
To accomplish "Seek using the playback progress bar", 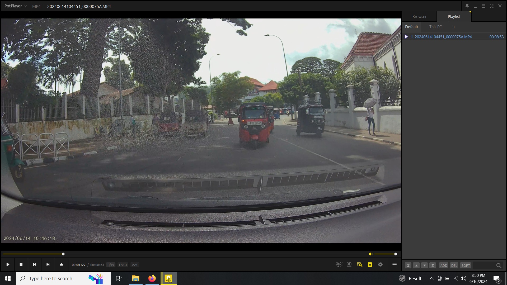I will (184, 254).
